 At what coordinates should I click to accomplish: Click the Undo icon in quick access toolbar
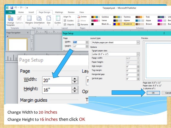click(16, 7)
